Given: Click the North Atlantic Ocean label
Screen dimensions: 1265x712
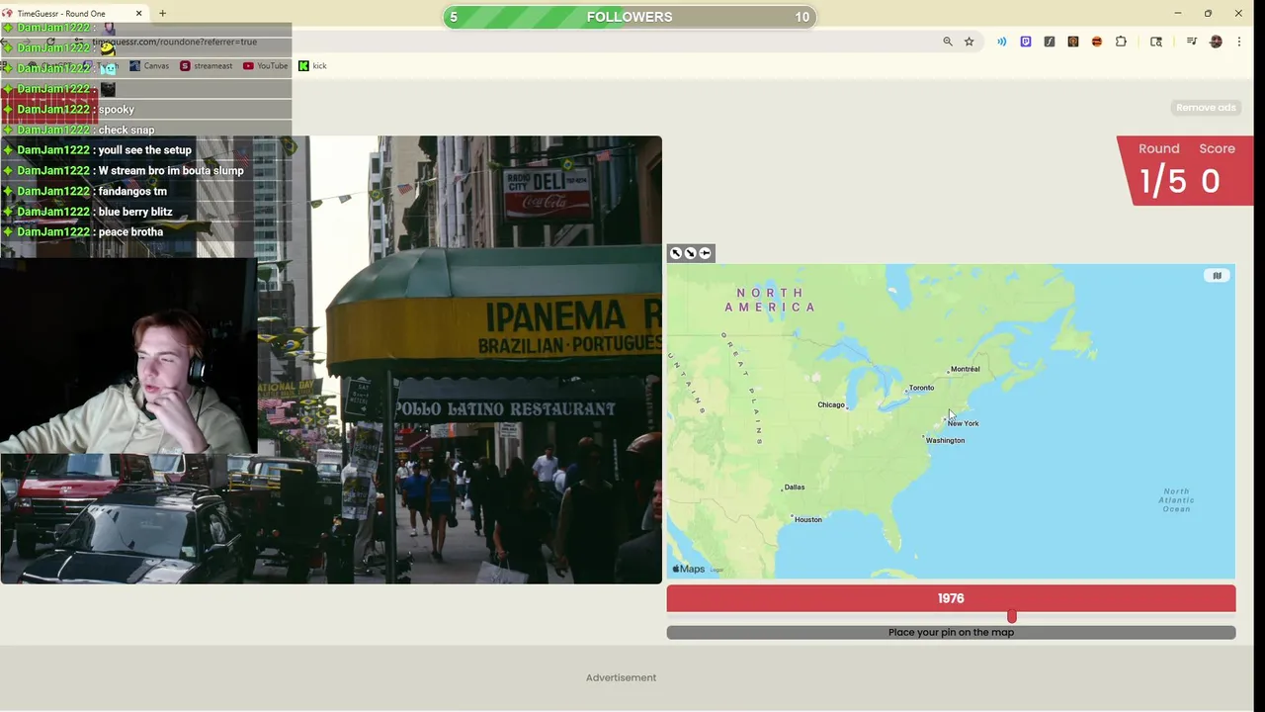Looking at the screenshot, I should point(1176,499).
